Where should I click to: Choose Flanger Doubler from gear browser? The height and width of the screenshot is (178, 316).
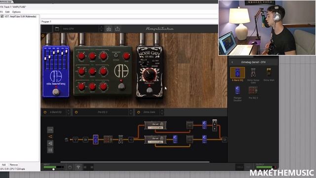coord(237,93)
